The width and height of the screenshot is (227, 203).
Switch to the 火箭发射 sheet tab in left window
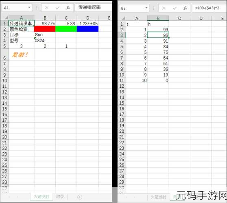point(41,197)
